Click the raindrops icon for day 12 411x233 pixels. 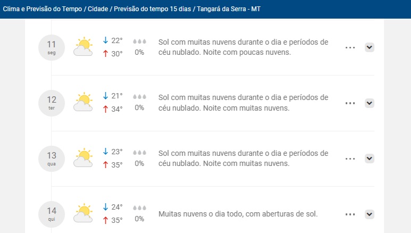tap(139, 97)
